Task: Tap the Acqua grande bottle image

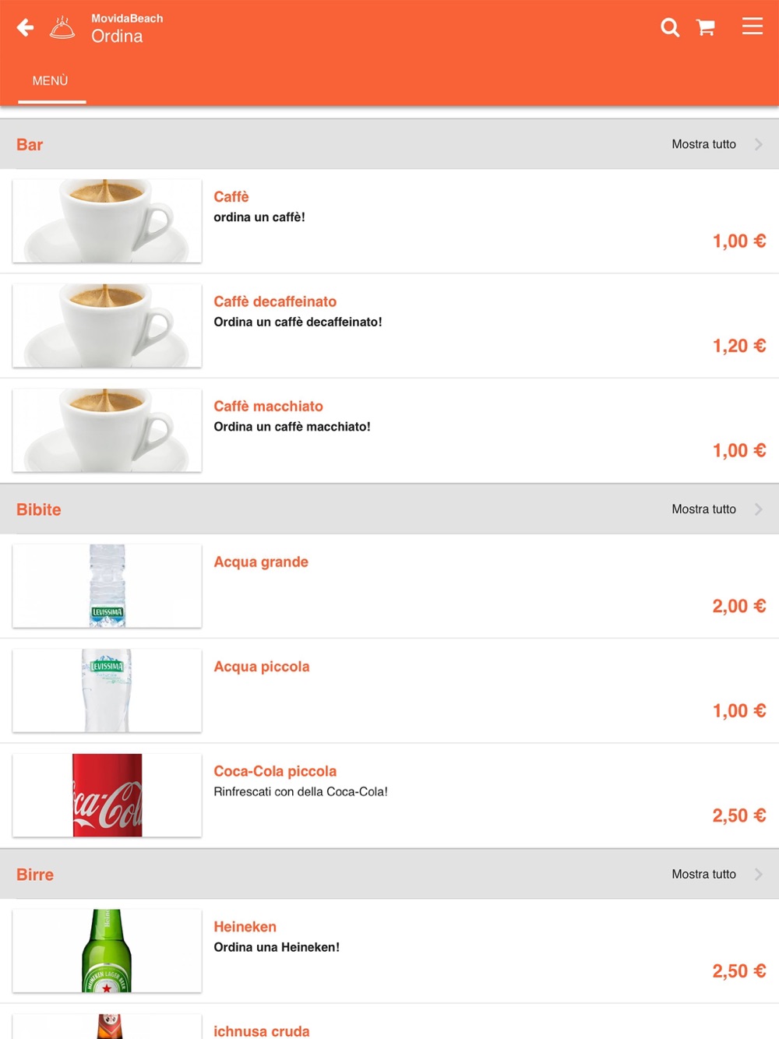Action: click(x=108, y=586)
